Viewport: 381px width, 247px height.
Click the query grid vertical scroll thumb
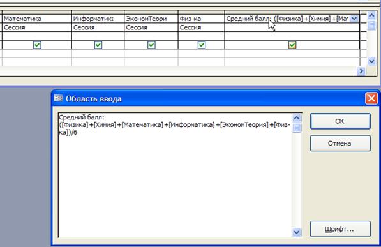[371, 26]
